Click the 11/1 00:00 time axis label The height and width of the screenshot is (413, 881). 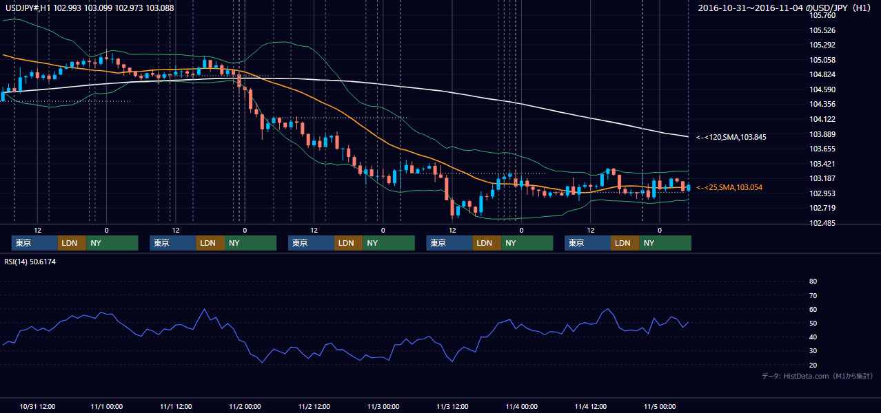click(x=106, y=407)
